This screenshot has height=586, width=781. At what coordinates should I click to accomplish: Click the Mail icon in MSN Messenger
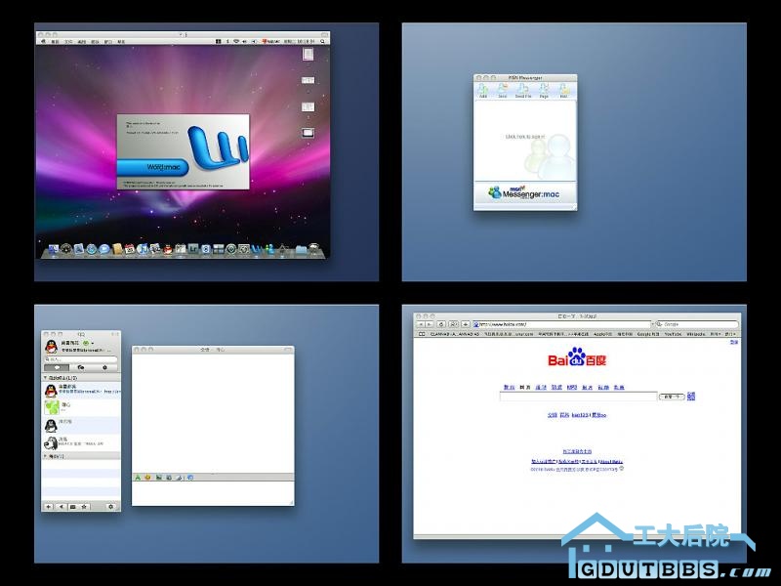pos(563,90)
